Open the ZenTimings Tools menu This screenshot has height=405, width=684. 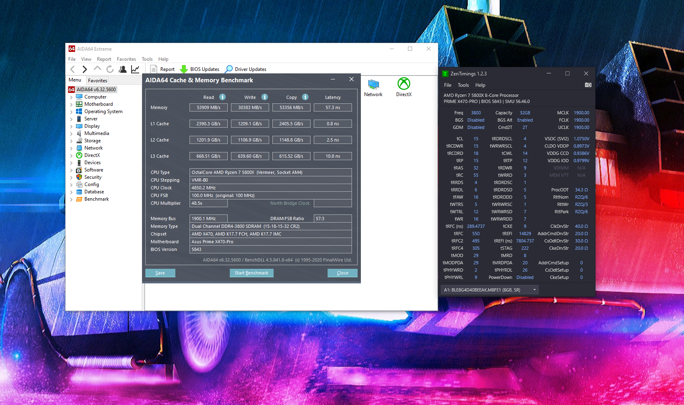tap(463, 85)
